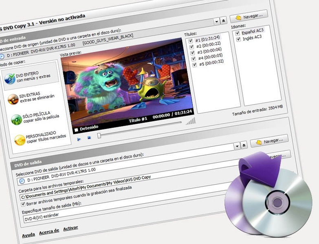This screenshot has width=319, height=244.
Task: Adjust the preview volume bars
Action: (x=191, y=122)
